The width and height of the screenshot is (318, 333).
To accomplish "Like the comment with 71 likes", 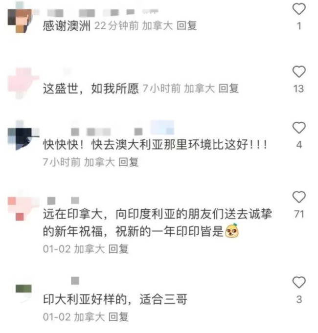I will [x=299, y=197].
